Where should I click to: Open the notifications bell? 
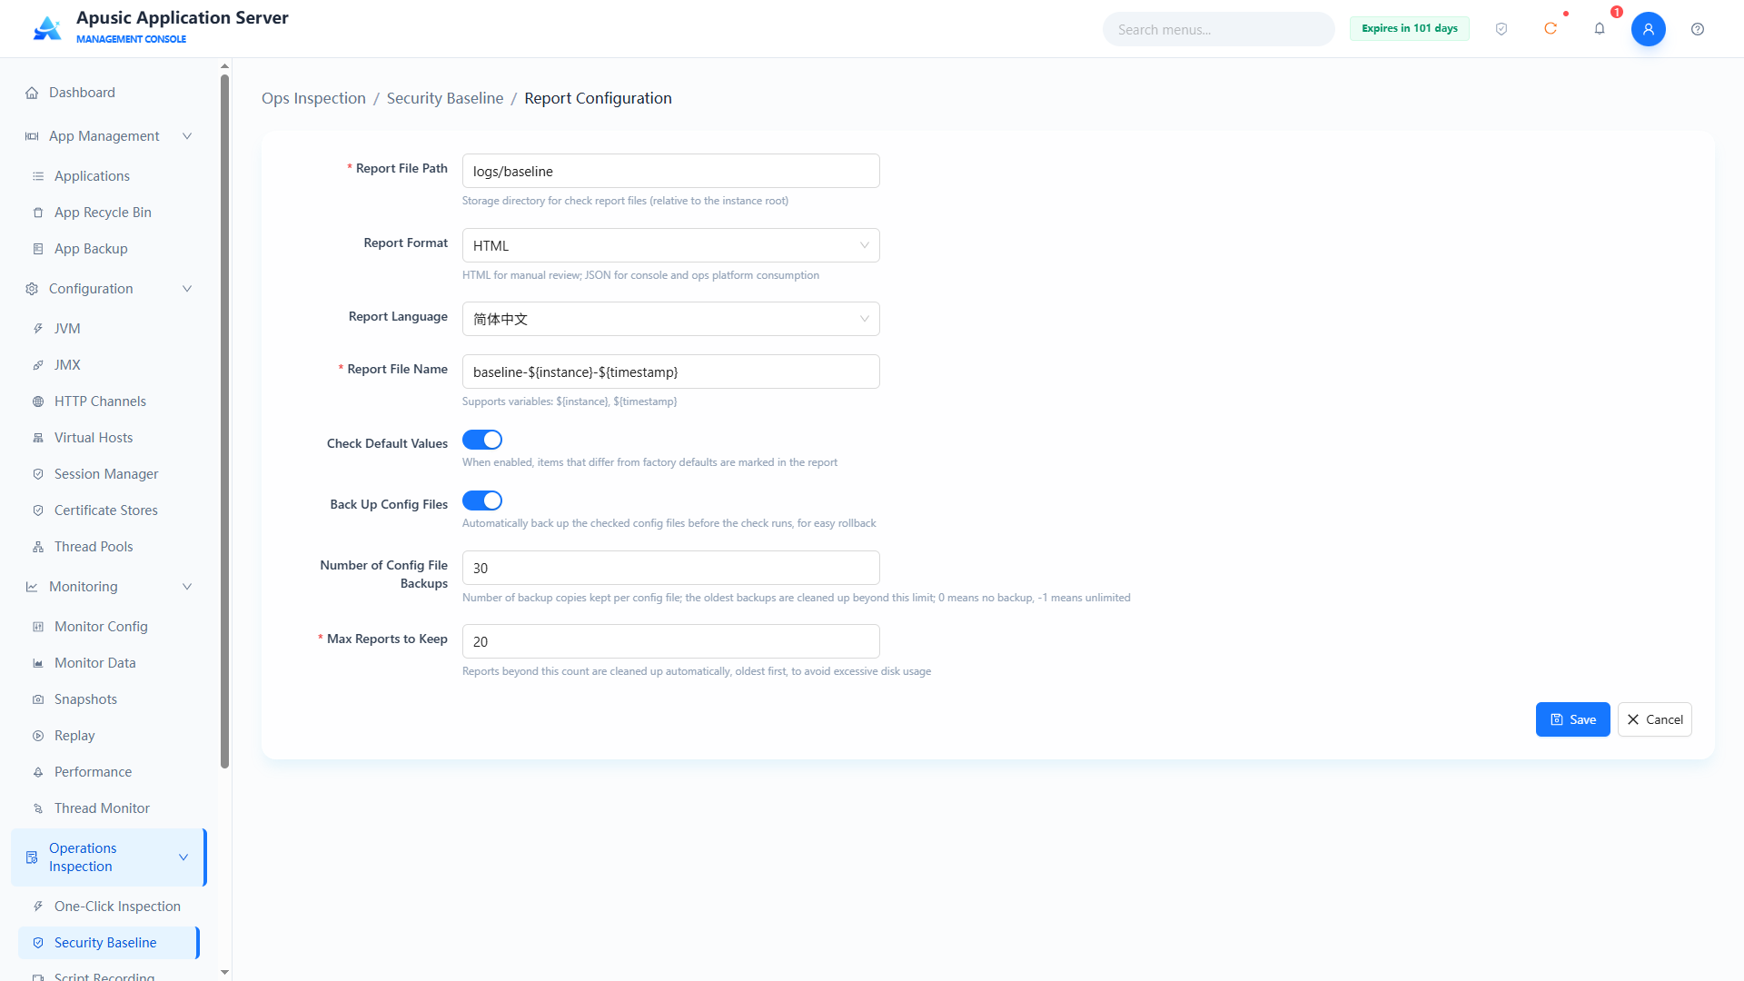pos(1600,29)
